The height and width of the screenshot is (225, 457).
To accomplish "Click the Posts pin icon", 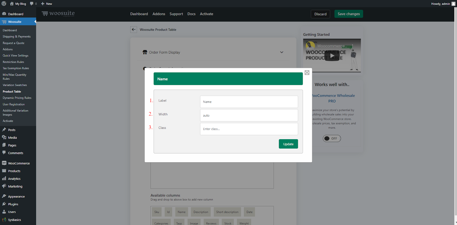I will pyautogui.click(x=4, y=130).
